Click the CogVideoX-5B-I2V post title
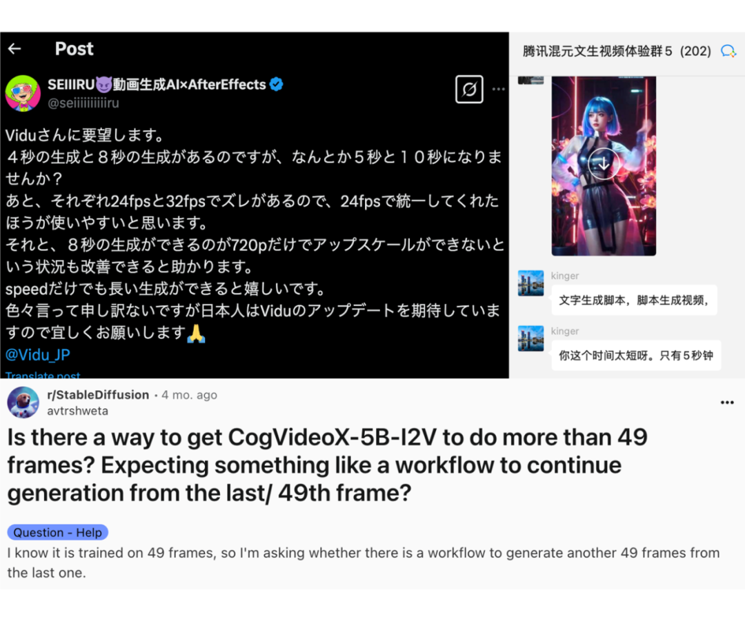The width and height of the screenshot is (745, 621). 328,465
